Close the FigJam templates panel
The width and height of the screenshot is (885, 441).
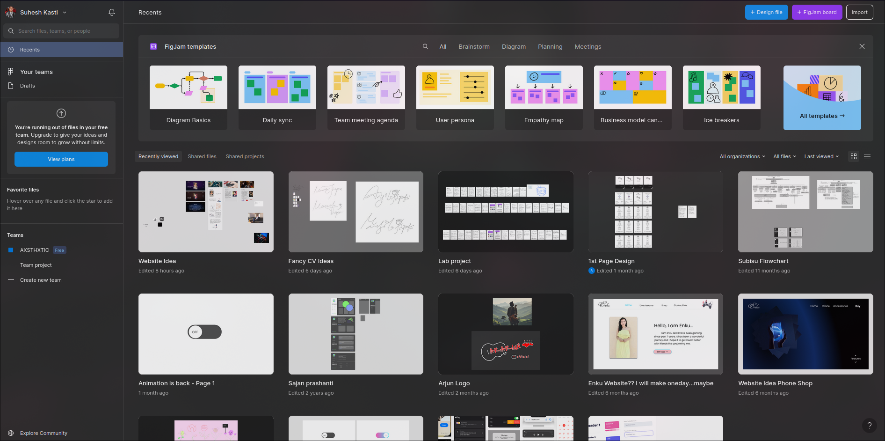862,47
